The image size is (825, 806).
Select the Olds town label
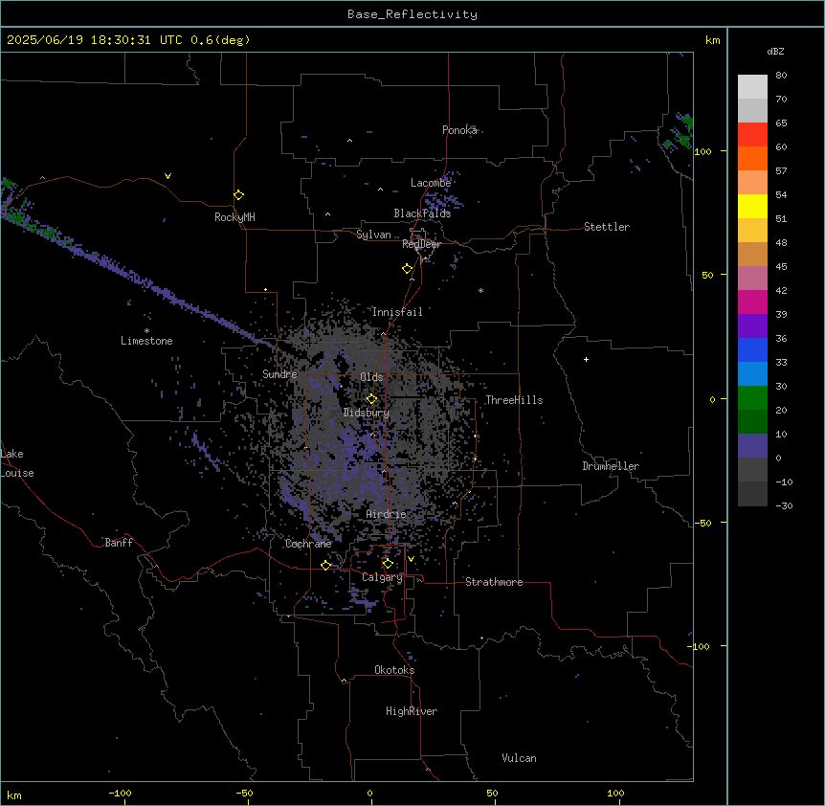[371, 377]
